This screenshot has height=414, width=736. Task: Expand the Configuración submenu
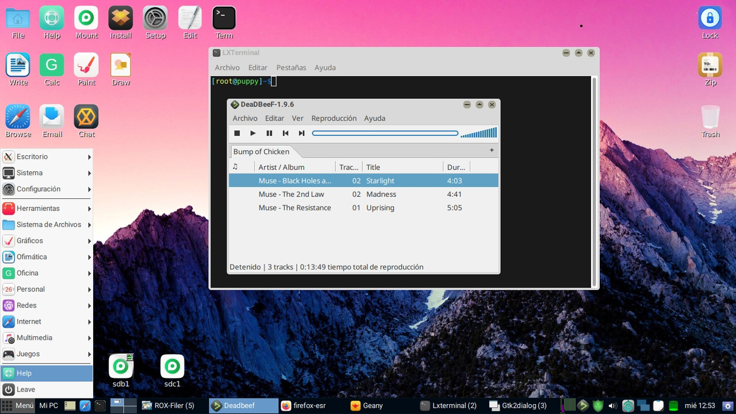tap(47, 189)
